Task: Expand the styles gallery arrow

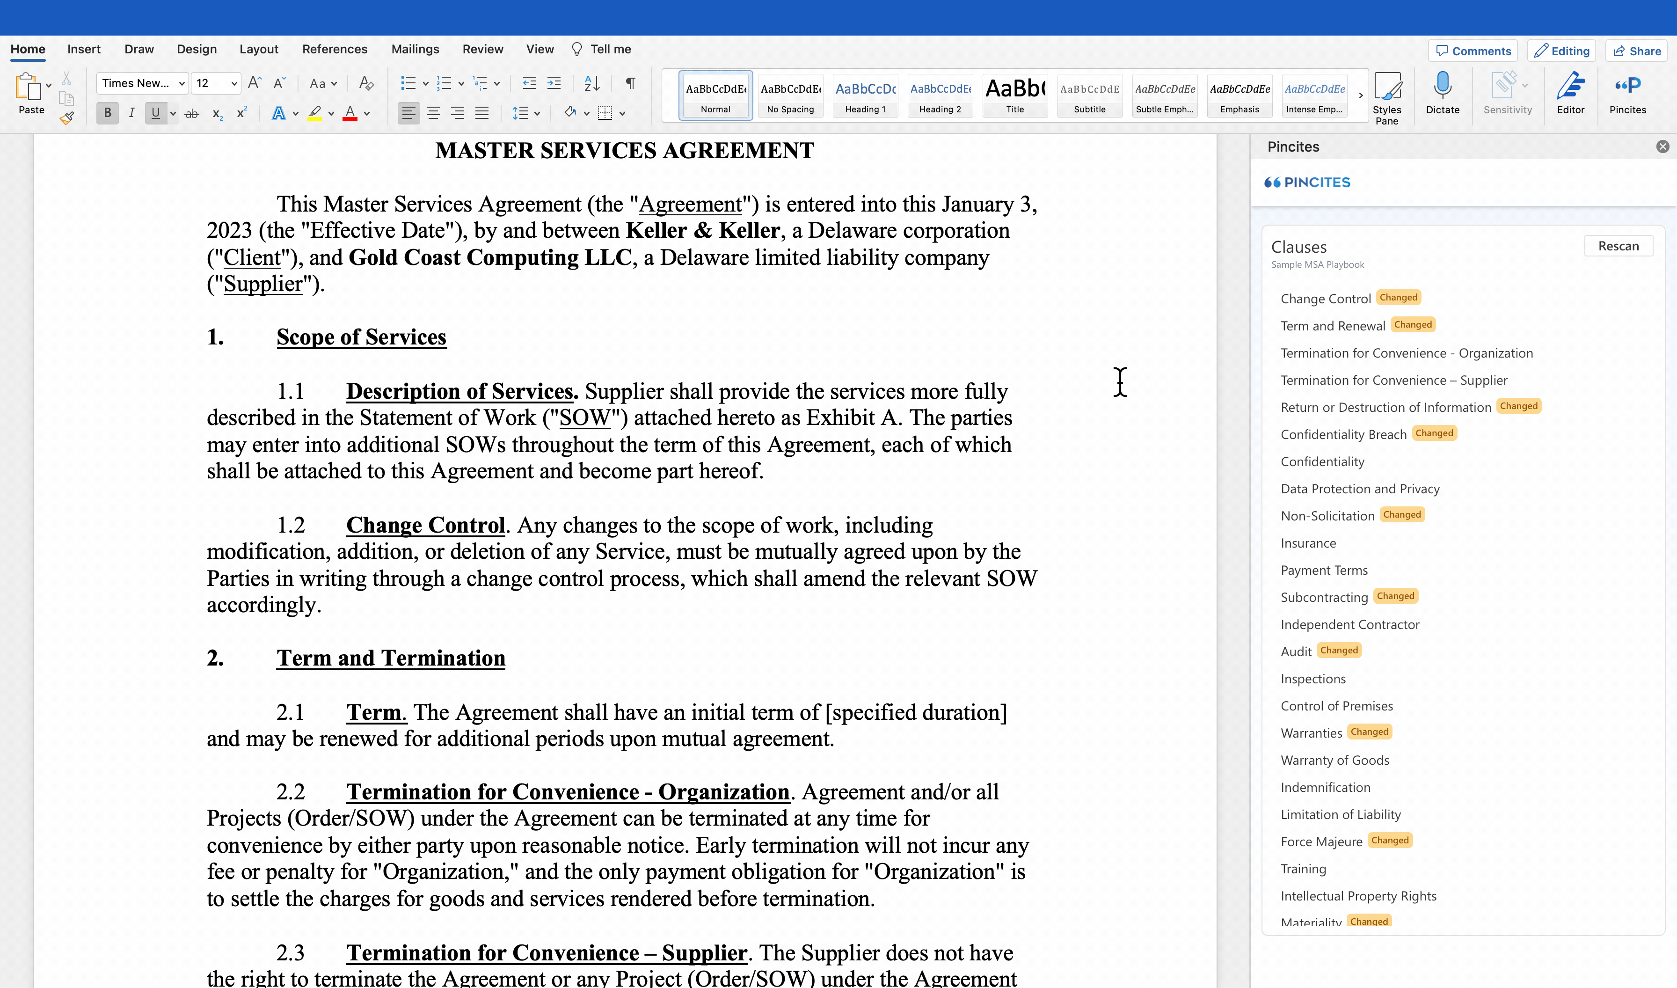Action: click(x=1360, y=95)
